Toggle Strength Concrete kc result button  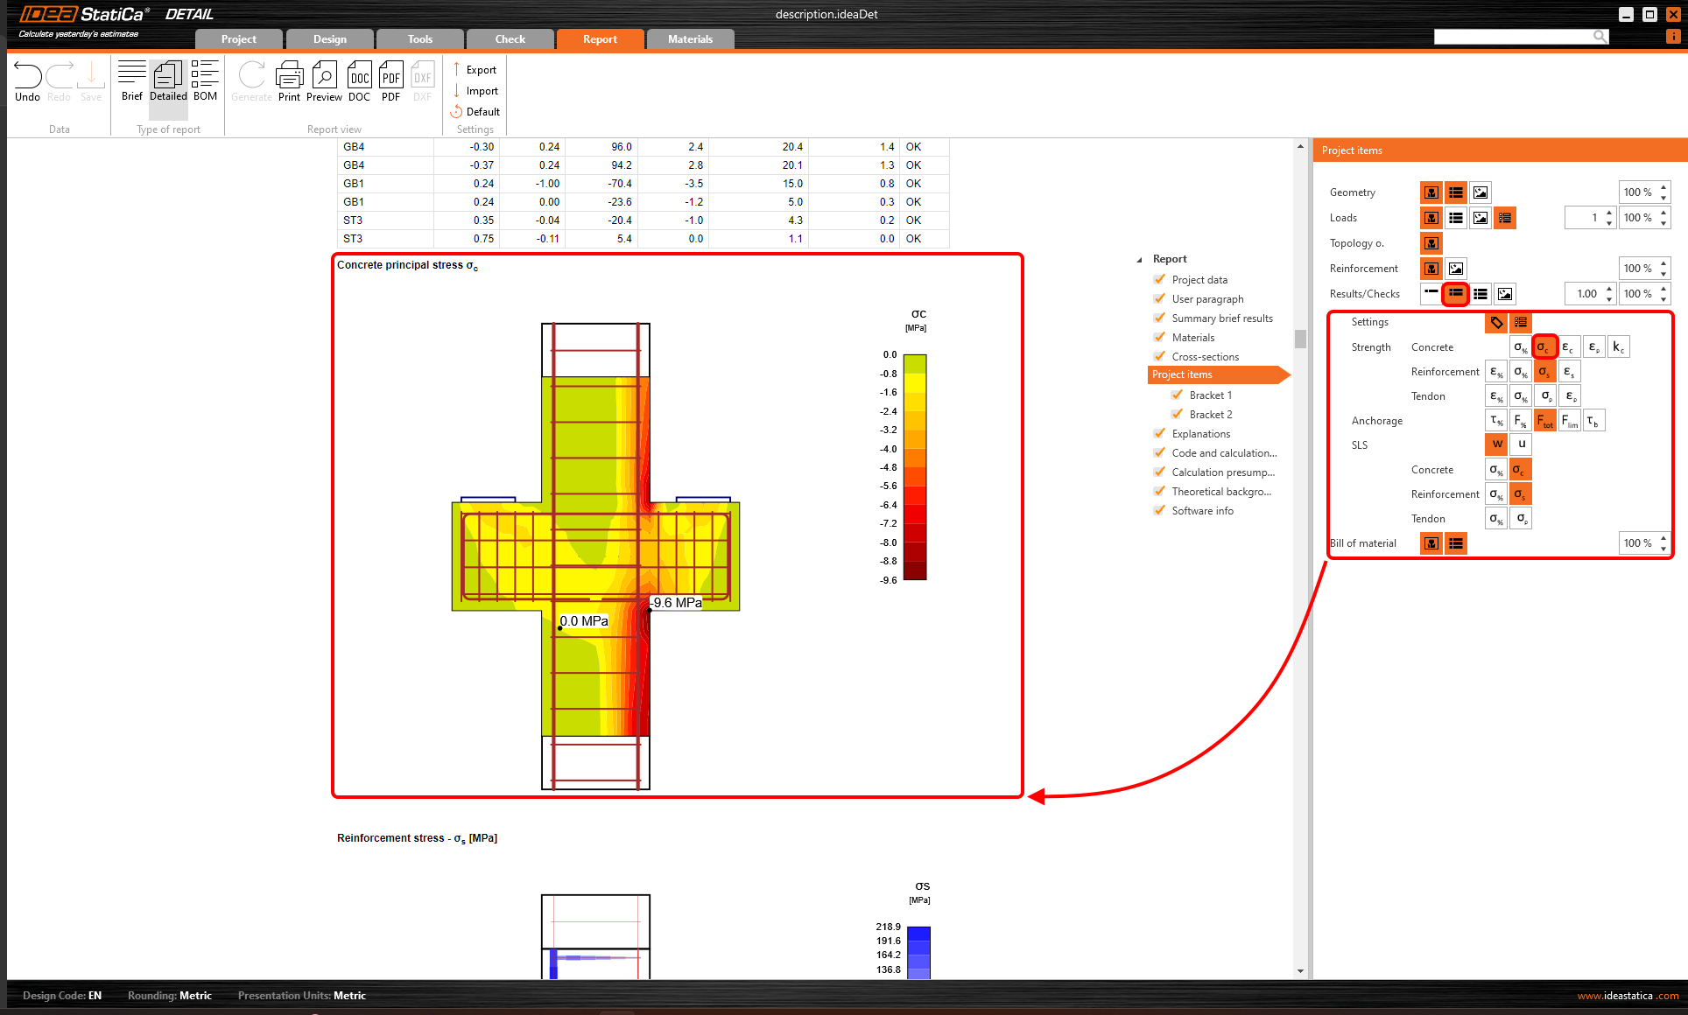click(1618, 347)
